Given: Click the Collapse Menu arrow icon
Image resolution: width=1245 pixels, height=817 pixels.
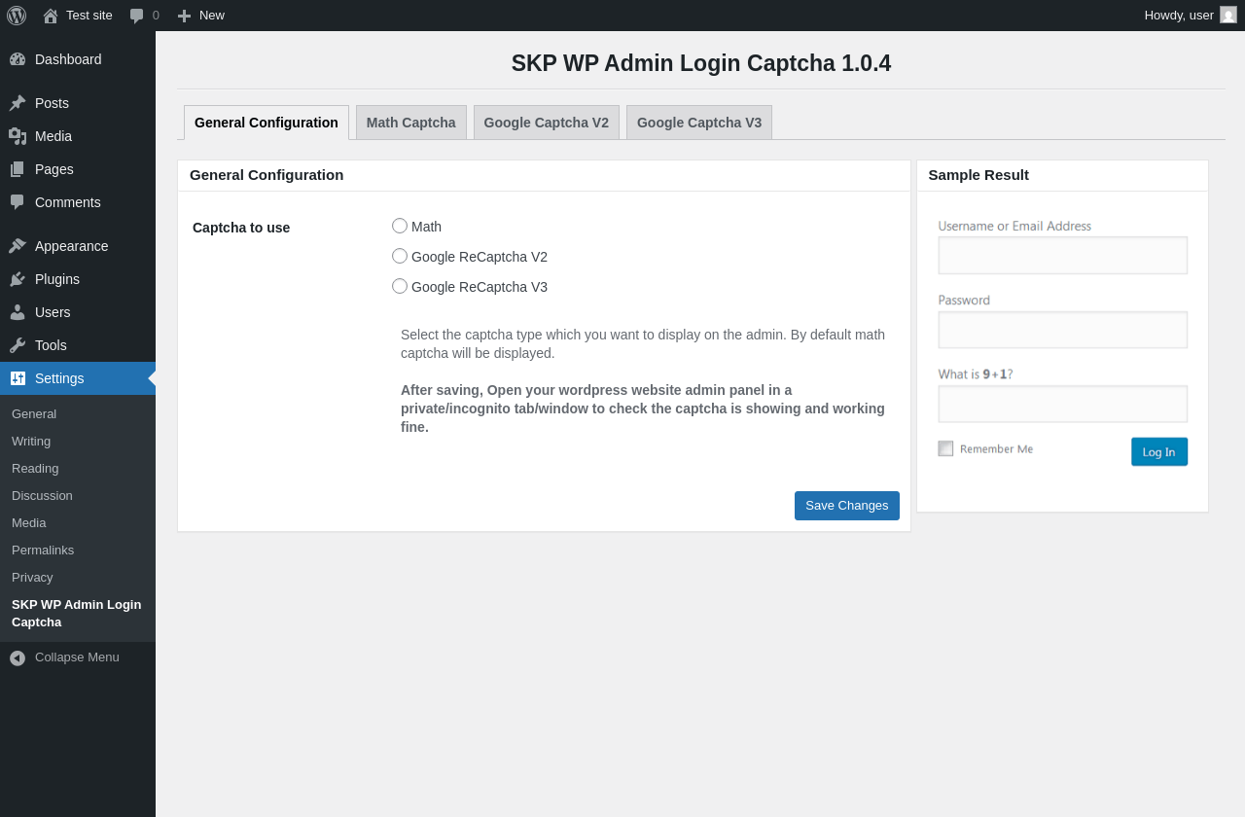Looking at the screenshot, I should click(x=18, y=658).
